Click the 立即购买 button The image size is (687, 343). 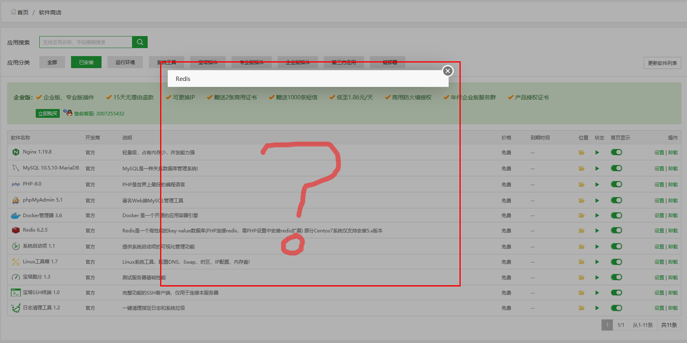pos(48,113)
